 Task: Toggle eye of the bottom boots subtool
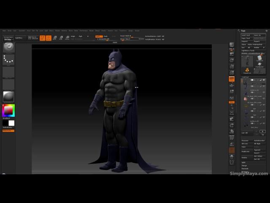pos(264,123)
